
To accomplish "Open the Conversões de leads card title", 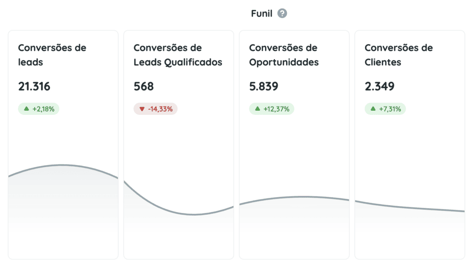I will pos(52,55).
